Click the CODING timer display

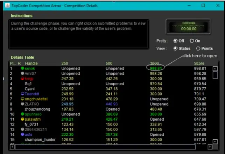[x=188, y=27]
